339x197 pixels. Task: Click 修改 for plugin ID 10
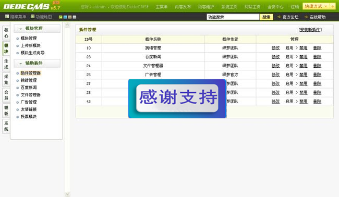275,48
